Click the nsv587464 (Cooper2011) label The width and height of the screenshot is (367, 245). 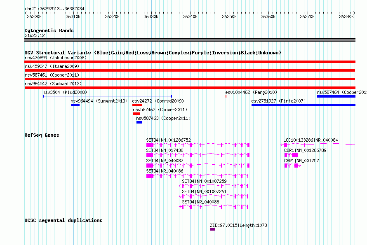[x=342, y=92]
